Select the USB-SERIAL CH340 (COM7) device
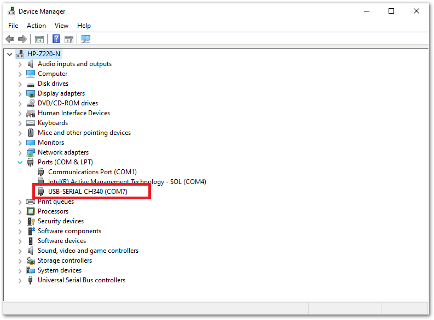 88,192
